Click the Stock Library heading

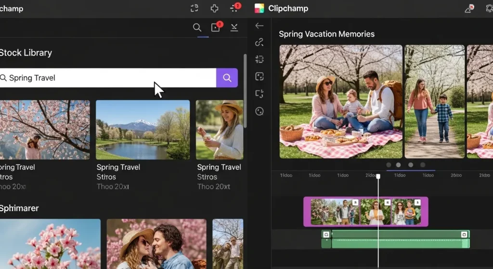point(26,53)
